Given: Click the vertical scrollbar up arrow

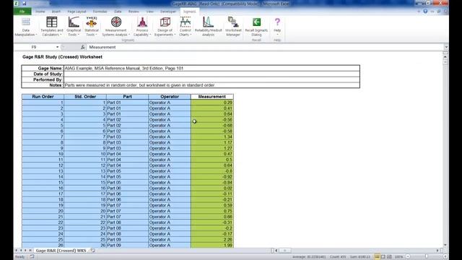Looking at the screenshot, I should point(445,56).
